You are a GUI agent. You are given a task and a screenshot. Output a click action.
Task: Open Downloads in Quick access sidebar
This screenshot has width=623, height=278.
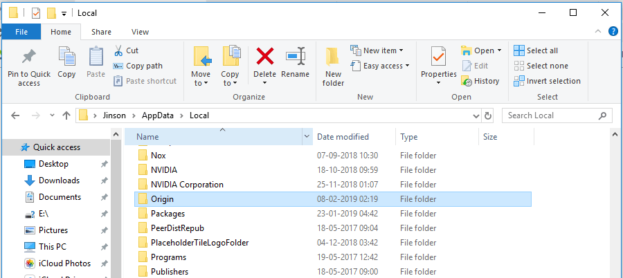coord(59,180)
